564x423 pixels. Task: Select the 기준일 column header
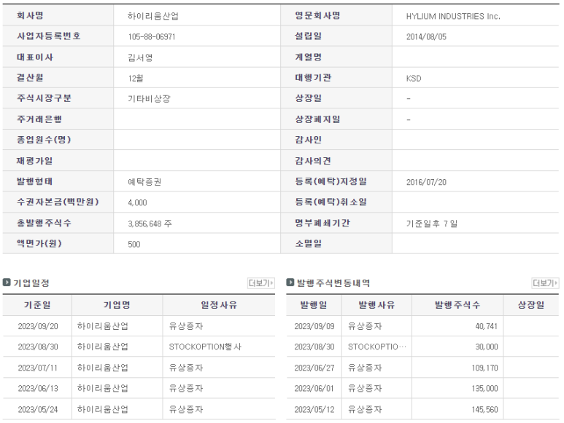tap(37, 305)
